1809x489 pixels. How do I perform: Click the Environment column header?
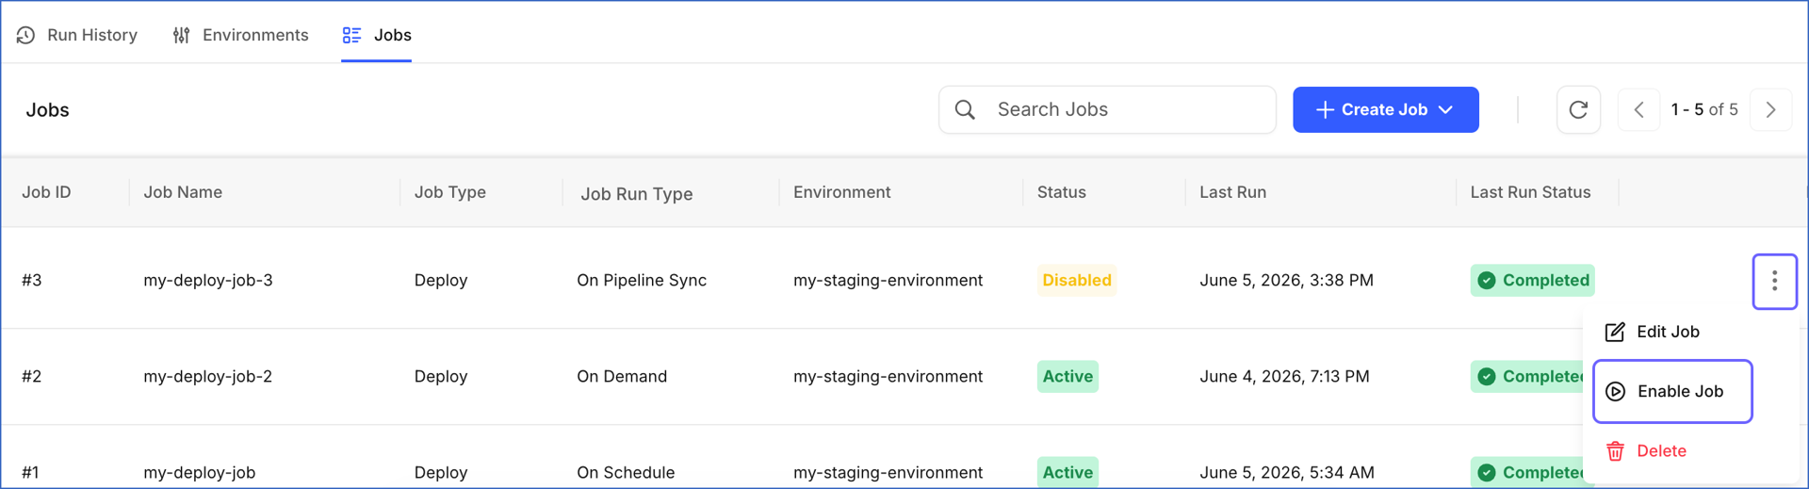point(841,192)
